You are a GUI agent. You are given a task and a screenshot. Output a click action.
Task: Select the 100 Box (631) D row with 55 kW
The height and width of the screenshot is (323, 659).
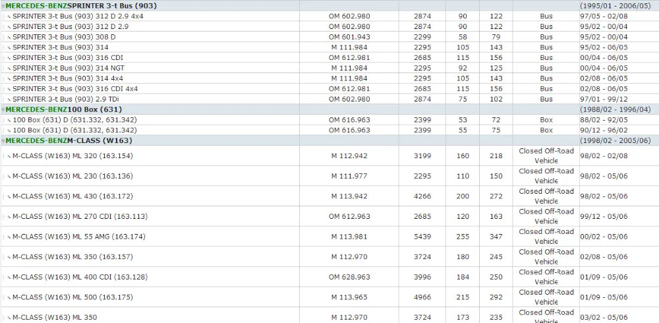pos(329,130)
